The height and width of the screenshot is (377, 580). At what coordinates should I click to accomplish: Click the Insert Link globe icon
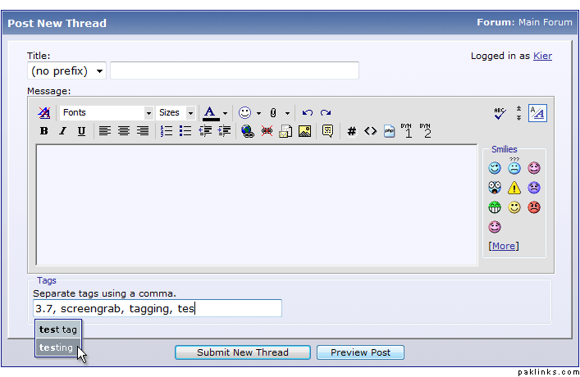pyautogui.click(x=247, y=131)
